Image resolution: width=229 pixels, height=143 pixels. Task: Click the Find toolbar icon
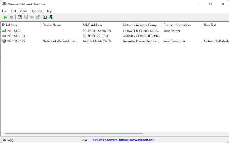pos(45,17)
